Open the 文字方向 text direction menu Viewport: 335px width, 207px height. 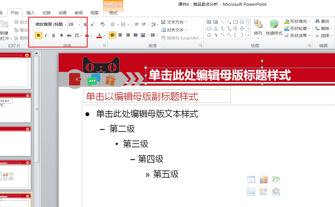click(x=174, y=22)
